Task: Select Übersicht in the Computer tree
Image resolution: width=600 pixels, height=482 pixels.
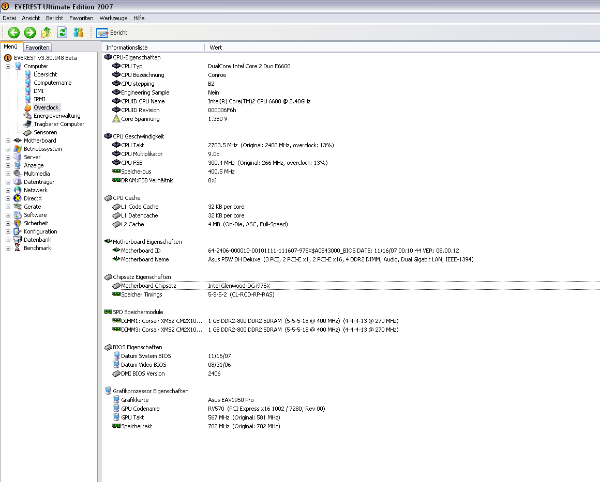Action: pyautogui.click(x=45, y=74)
